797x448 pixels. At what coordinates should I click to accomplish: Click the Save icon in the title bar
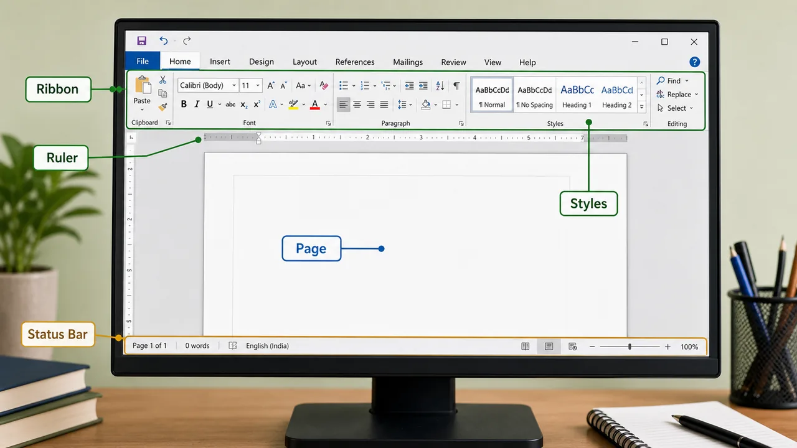click(x=141, y=41)
